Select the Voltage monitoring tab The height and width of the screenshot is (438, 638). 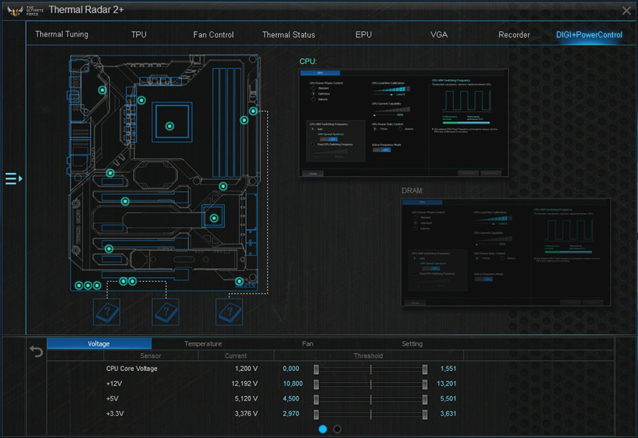click(99, 344)
